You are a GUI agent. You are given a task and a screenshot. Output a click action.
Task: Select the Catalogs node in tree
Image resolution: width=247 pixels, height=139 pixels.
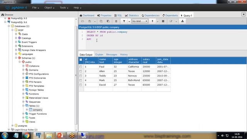pyautogui.click(x=26, y=38)
